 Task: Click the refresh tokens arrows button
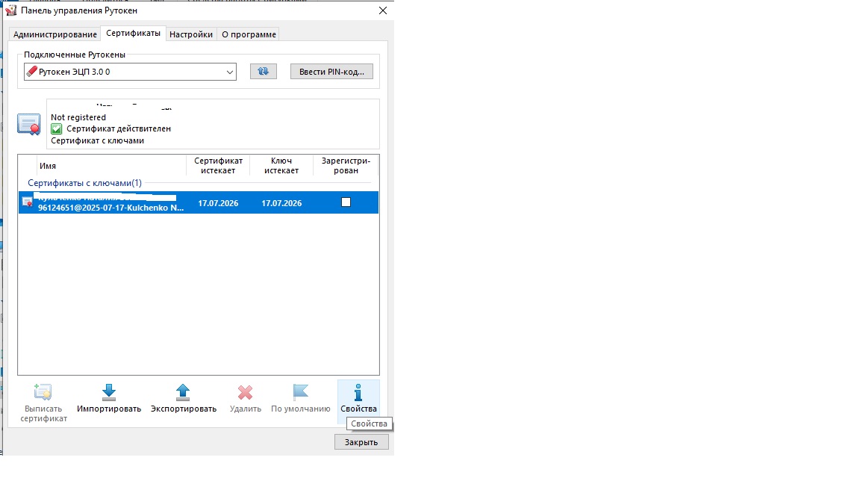264,72
